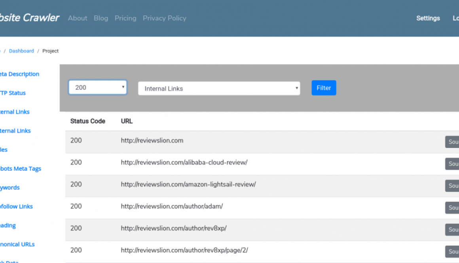Click Source button for author/rev8xp/ row
459x263 pixels.
click(x=452, y=230)
